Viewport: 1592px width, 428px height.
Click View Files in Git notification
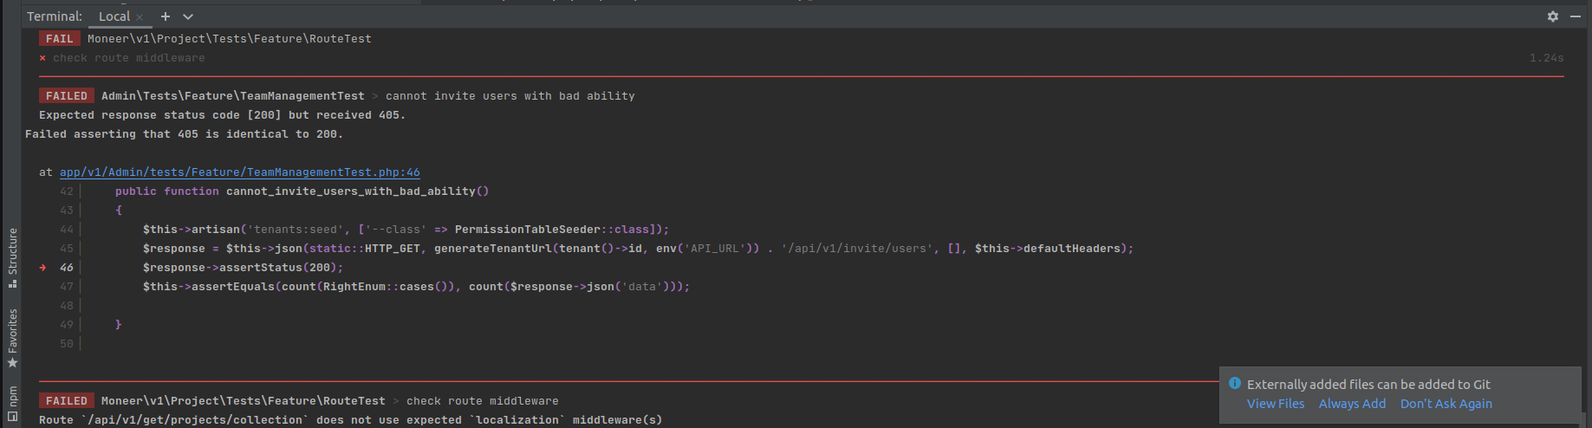point(1276,404)
